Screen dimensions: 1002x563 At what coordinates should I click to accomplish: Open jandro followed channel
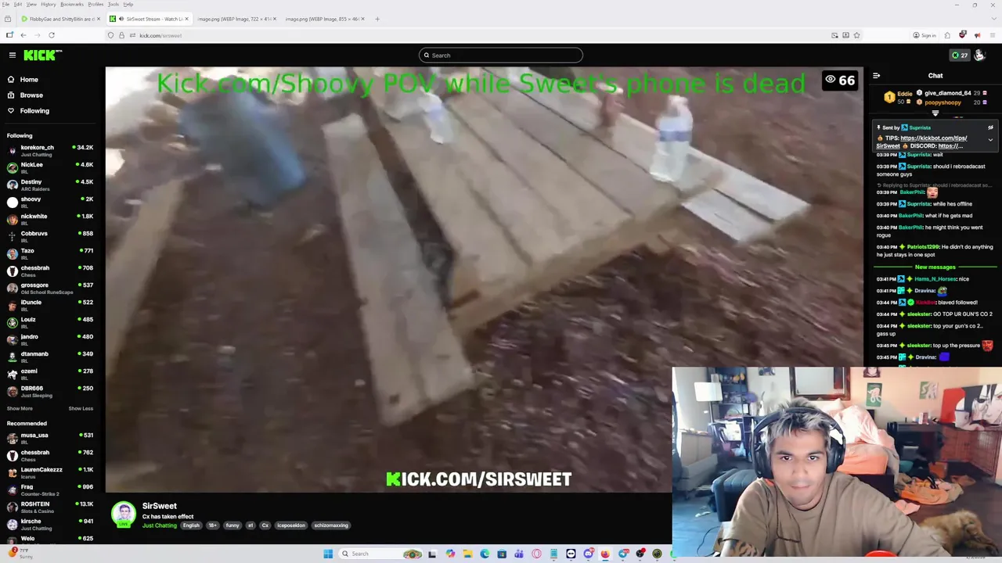click(50, 339)
